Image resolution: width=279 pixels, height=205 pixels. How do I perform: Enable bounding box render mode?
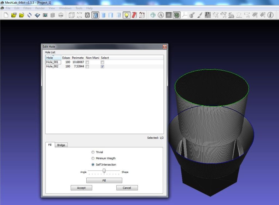tap(72, 15)
